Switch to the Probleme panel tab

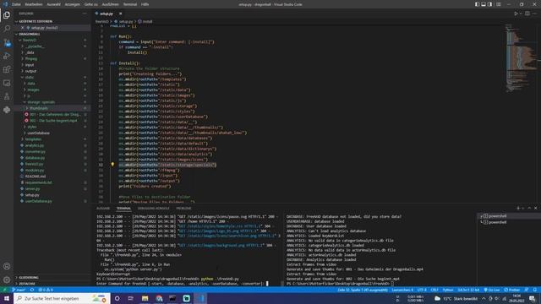[183, 209]
